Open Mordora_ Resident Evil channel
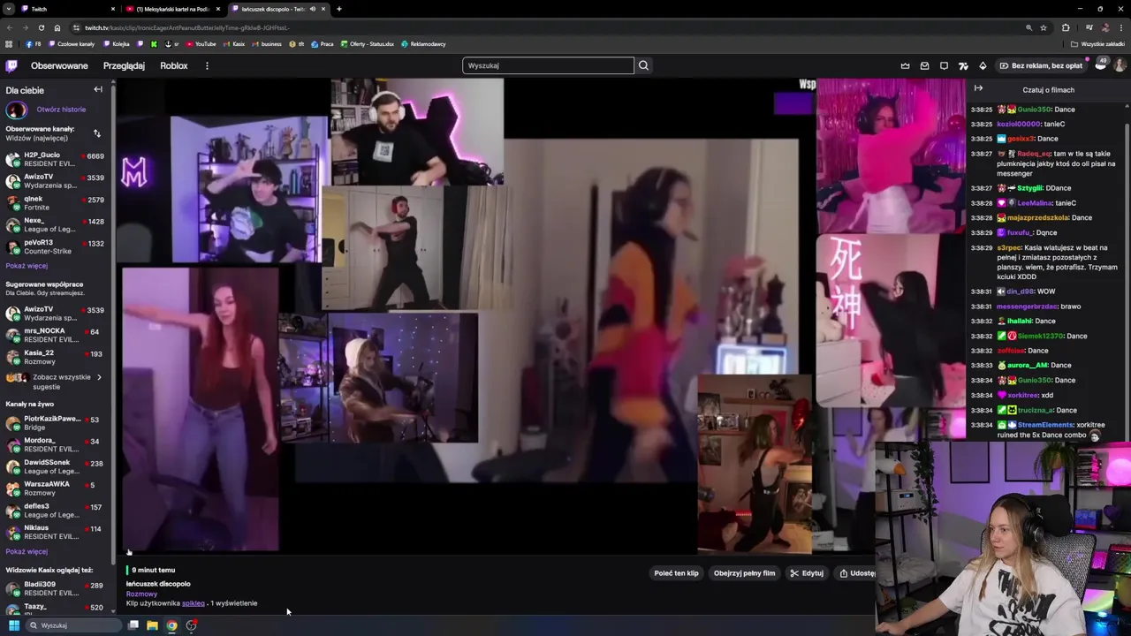Viewport: 1131px width, 636px height. tap(55, 444)
